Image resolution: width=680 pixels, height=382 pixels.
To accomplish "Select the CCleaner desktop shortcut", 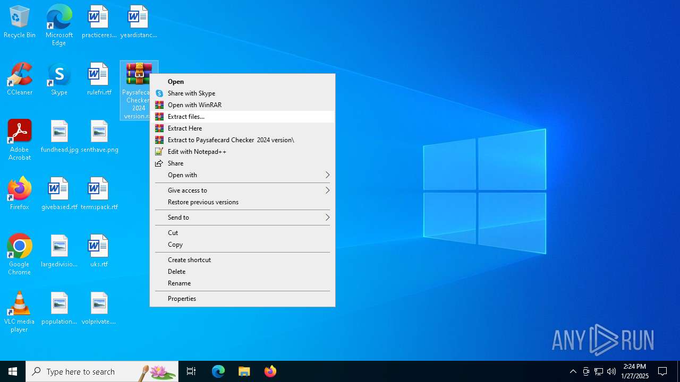I will [20, 80].
